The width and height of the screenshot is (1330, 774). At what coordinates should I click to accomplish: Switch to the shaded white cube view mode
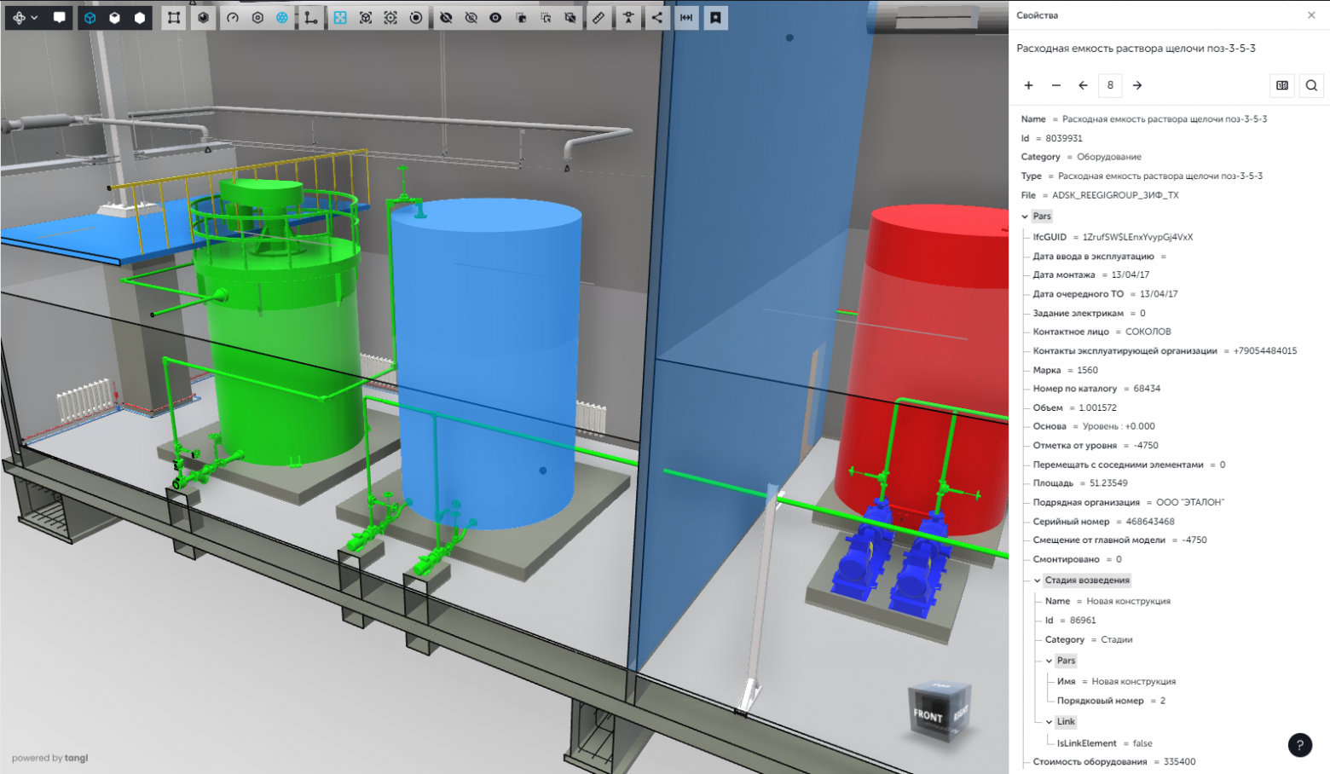pyautogui.click(x=115, y=17)
